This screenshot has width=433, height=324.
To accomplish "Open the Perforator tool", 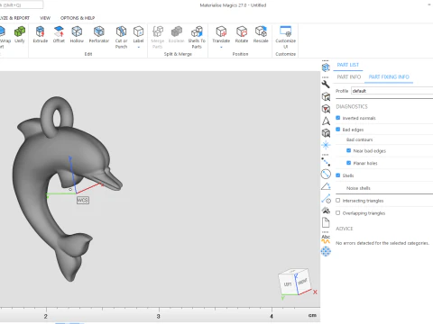I will tap(99, 34).
